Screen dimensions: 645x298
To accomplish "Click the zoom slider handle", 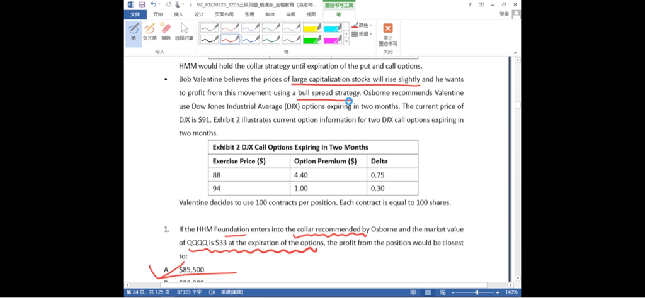I will click(x=477, y=292).
